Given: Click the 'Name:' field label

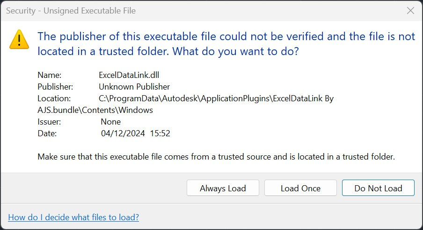Looking at the screenshot, I should (x=50, y=75).
